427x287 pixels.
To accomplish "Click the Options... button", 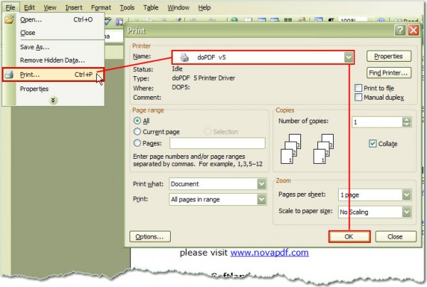I will tap(150, 236).
